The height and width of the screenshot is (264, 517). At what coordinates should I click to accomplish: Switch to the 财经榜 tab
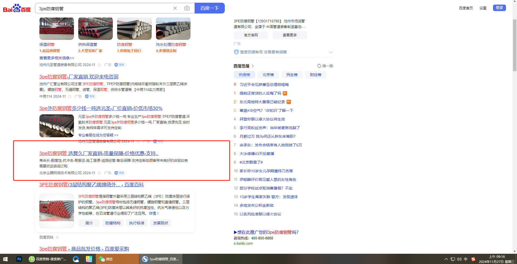(x=316, y=75)
